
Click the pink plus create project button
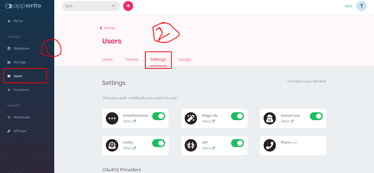[x=128, y=6]
